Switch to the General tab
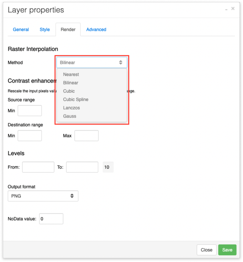The width and height of the screenshot is (243, 262). point(21,29)
